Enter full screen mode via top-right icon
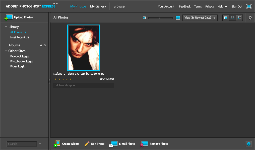 pos(249,7)
